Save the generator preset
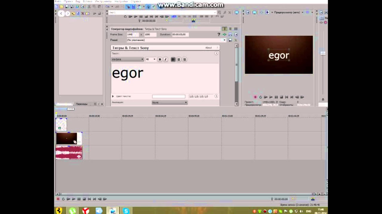The height and width of the screenshot is (214, 382). coord(230,40)
